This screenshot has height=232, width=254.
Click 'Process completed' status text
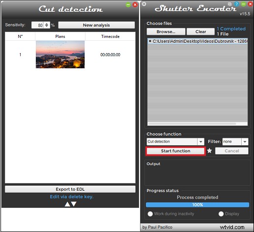198,197
